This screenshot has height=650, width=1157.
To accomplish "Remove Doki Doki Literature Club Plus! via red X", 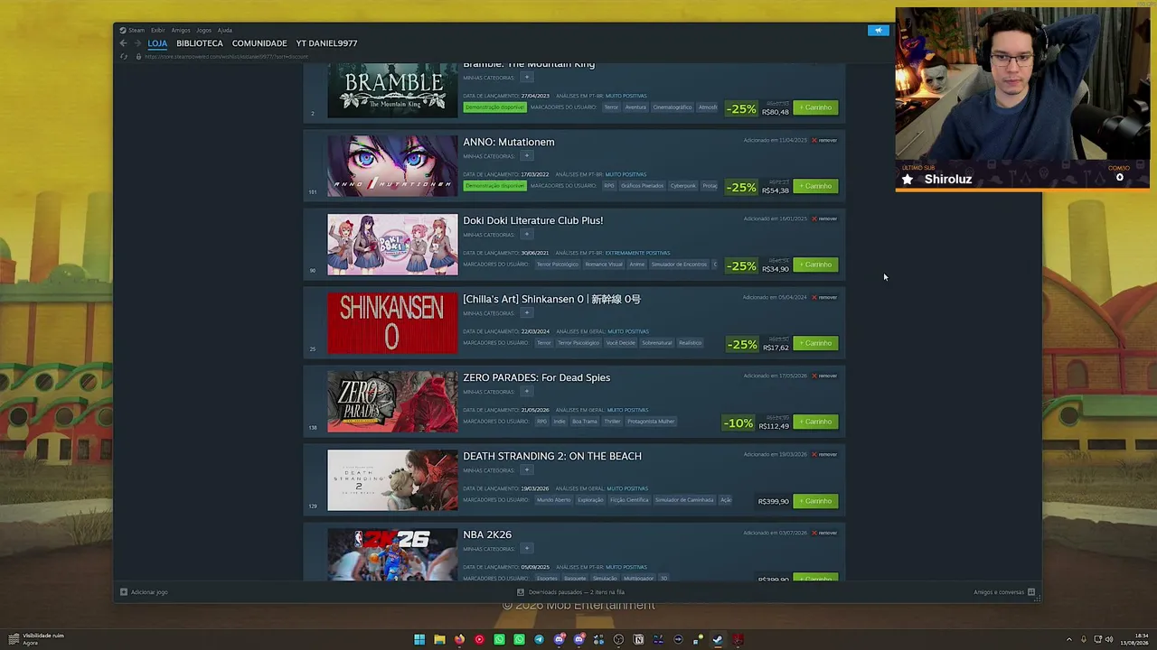I will (x=814, y=218).
